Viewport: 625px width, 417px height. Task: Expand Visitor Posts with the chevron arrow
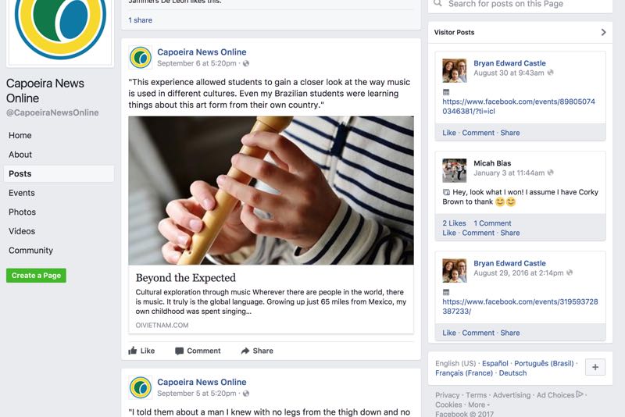click(603, 32)
